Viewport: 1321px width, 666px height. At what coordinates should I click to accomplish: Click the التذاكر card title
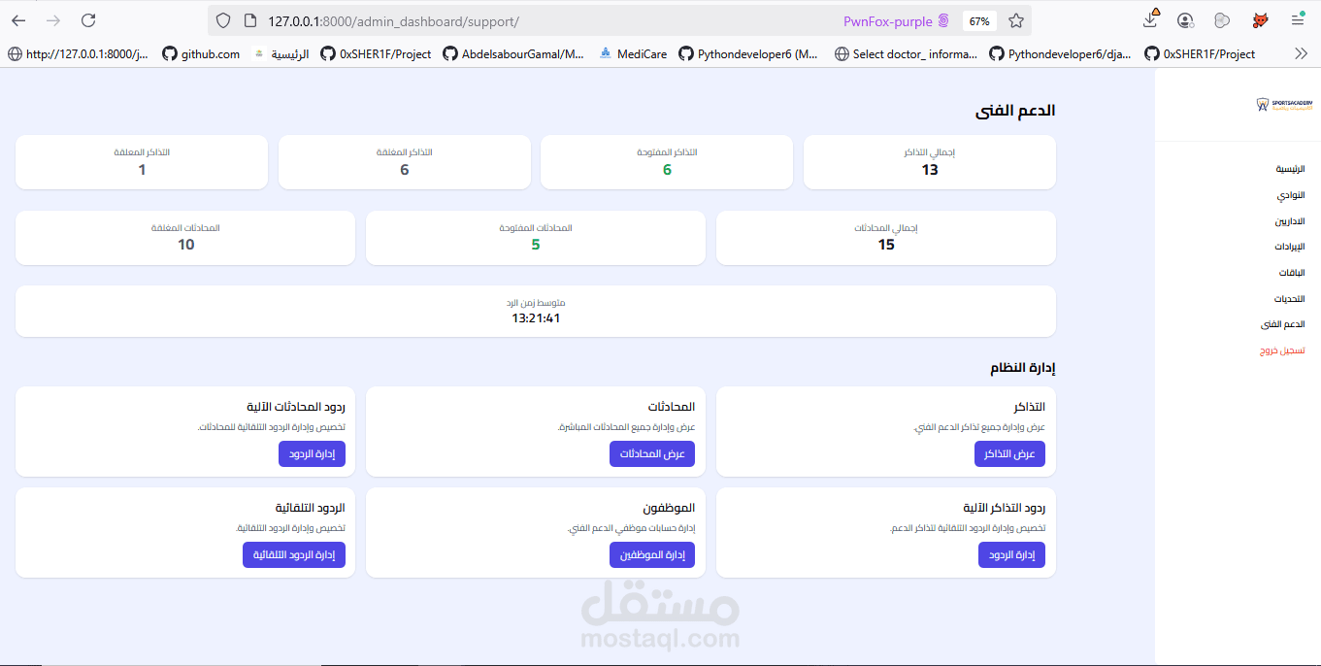pos(1029,407)
